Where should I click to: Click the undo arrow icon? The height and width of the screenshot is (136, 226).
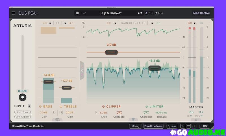[183, 126]
